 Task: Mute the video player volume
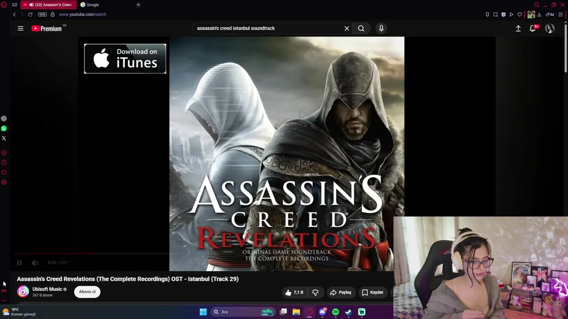[x=35, y=263]
